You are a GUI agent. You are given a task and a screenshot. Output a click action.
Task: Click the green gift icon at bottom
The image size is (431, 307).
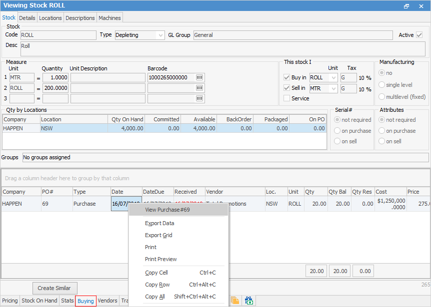tap(248, 301)
